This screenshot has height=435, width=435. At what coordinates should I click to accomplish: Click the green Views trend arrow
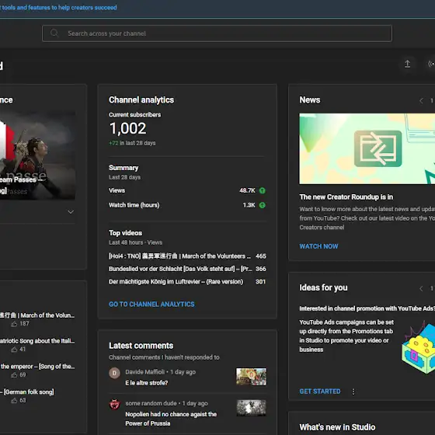[x=263, y=190]
